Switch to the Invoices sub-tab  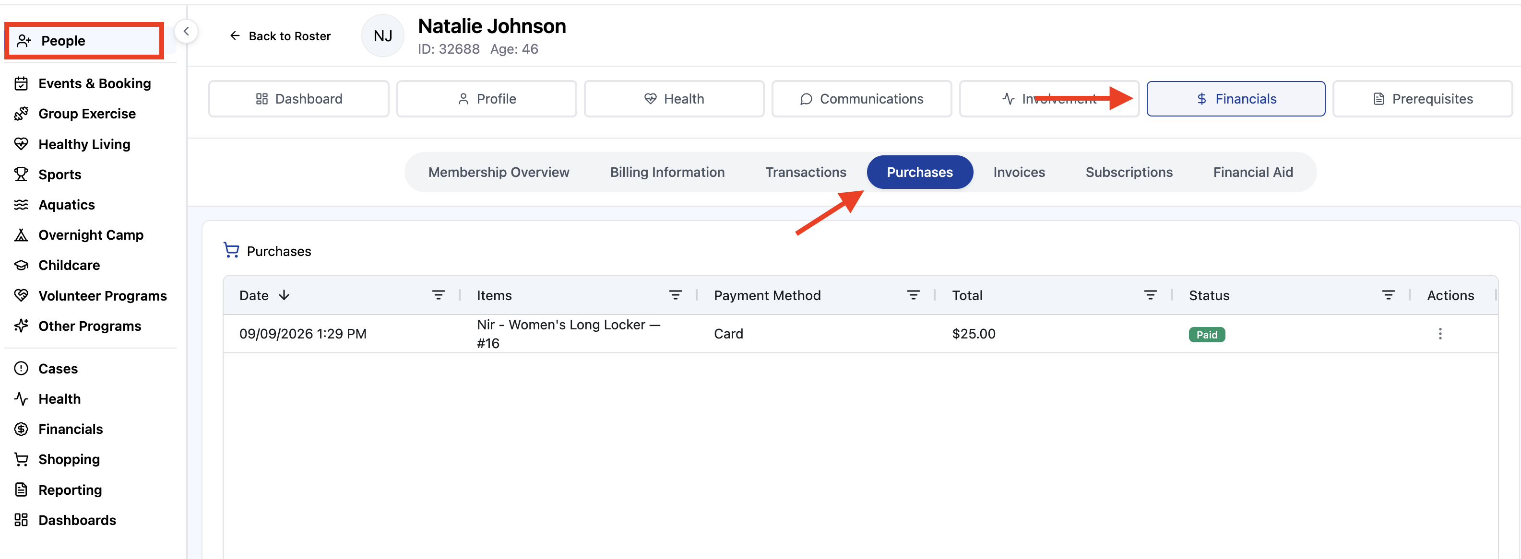(x=1019, y=172)
